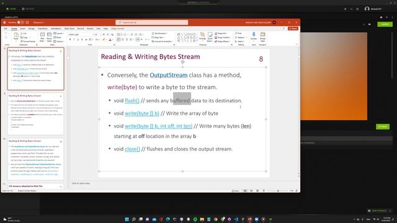Expand the Replace dropdown
Viewport: 397px width, 223px height.
coord(241,37)
